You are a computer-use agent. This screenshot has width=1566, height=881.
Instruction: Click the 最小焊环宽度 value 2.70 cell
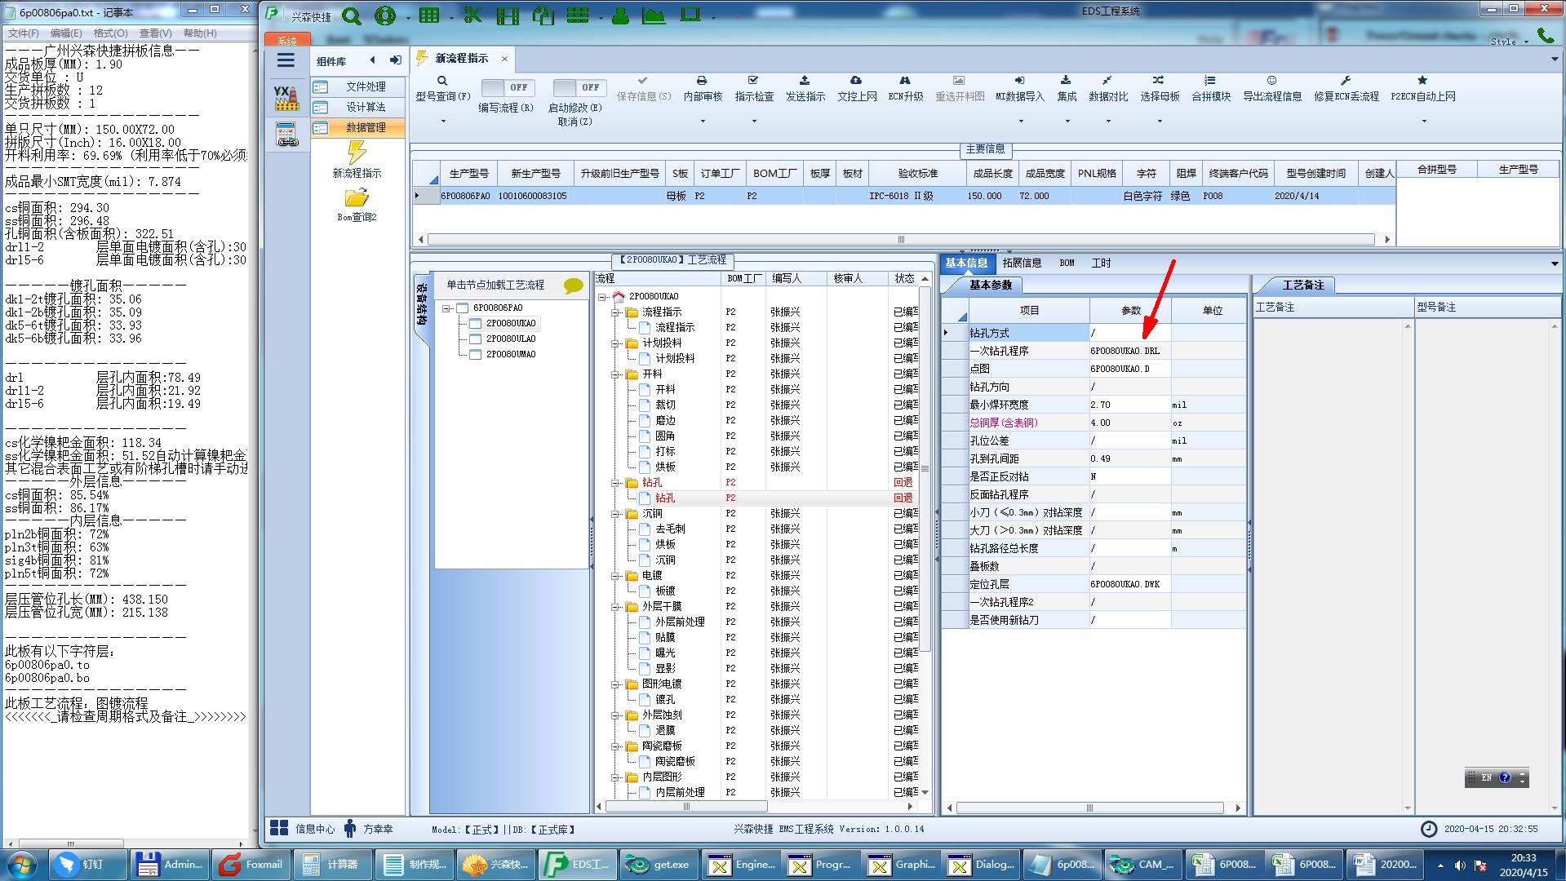click(1129, 405)
